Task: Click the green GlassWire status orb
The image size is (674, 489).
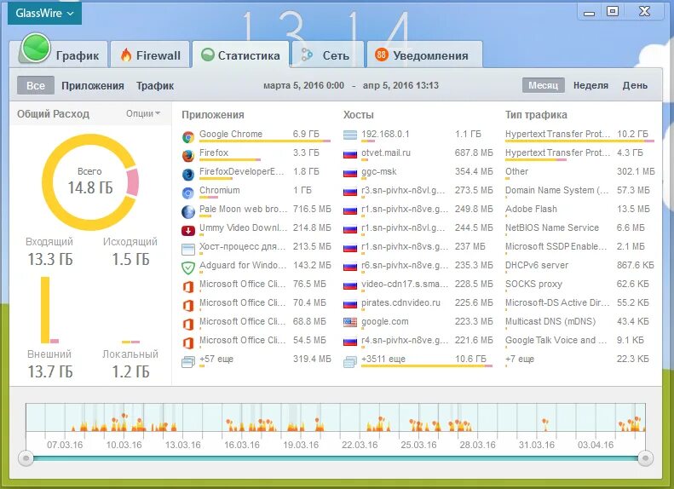Action: coord(36,48)
